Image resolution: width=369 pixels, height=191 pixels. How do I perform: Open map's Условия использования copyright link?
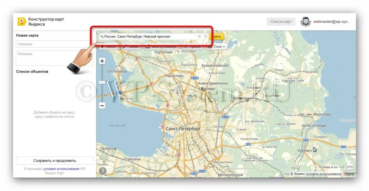tap(324, 174)
